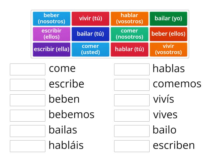Click the answer slot for 'bebemos'
Image resolution: width=220 pixels, height=165 pixels.
pyautogui.click(x=27, y=115)
